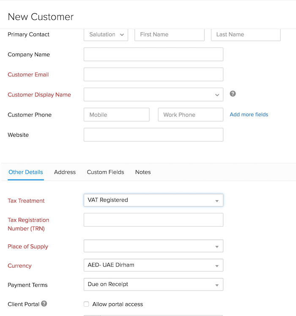
Task: Open the Currency dropdown
Action: pos(153,265)
